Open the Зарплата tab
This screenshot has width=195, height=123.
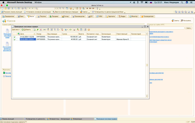[x=110, y=17]
